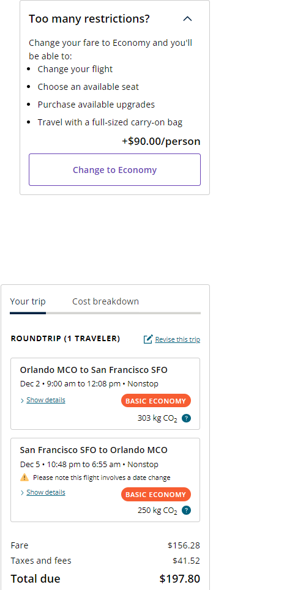
Task: Click the Orlando MCO to San Francisco SFO heading
Action: [94, 370]
